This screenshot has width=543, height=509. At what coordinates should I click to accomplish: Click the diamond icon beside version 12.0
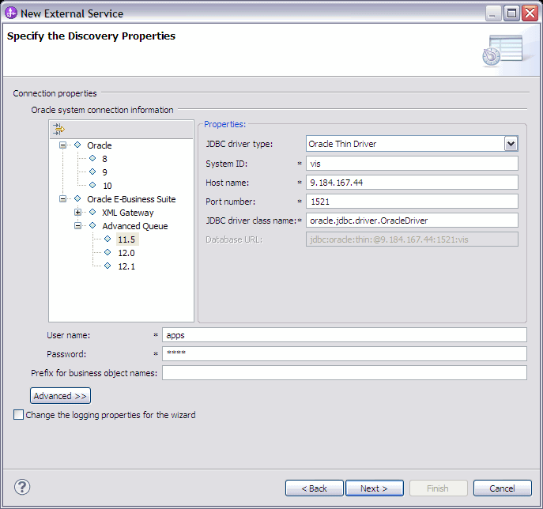point(107,252)
